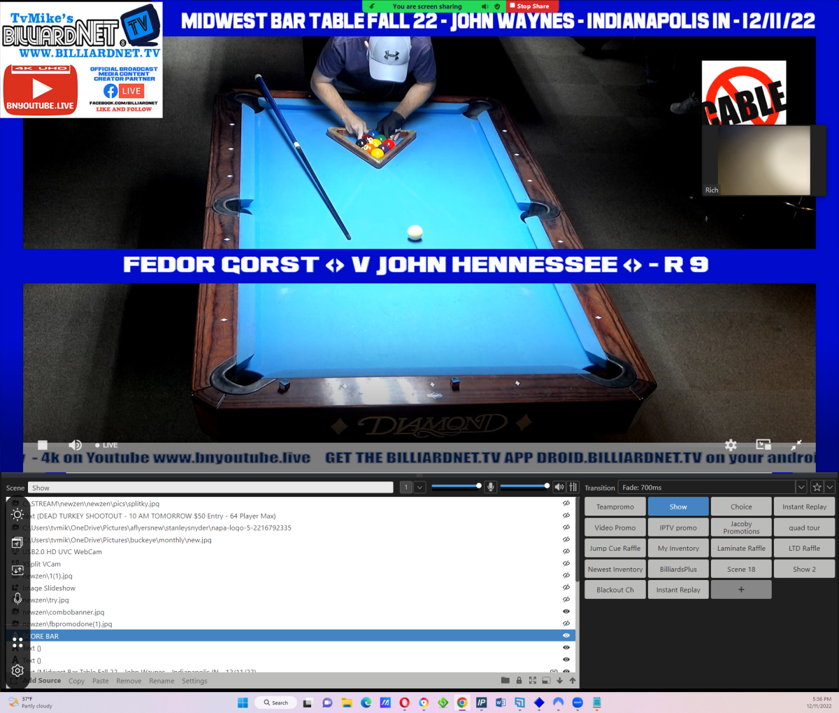Click the stop button in the video player
839x713 pixels.
click(43, 445)
